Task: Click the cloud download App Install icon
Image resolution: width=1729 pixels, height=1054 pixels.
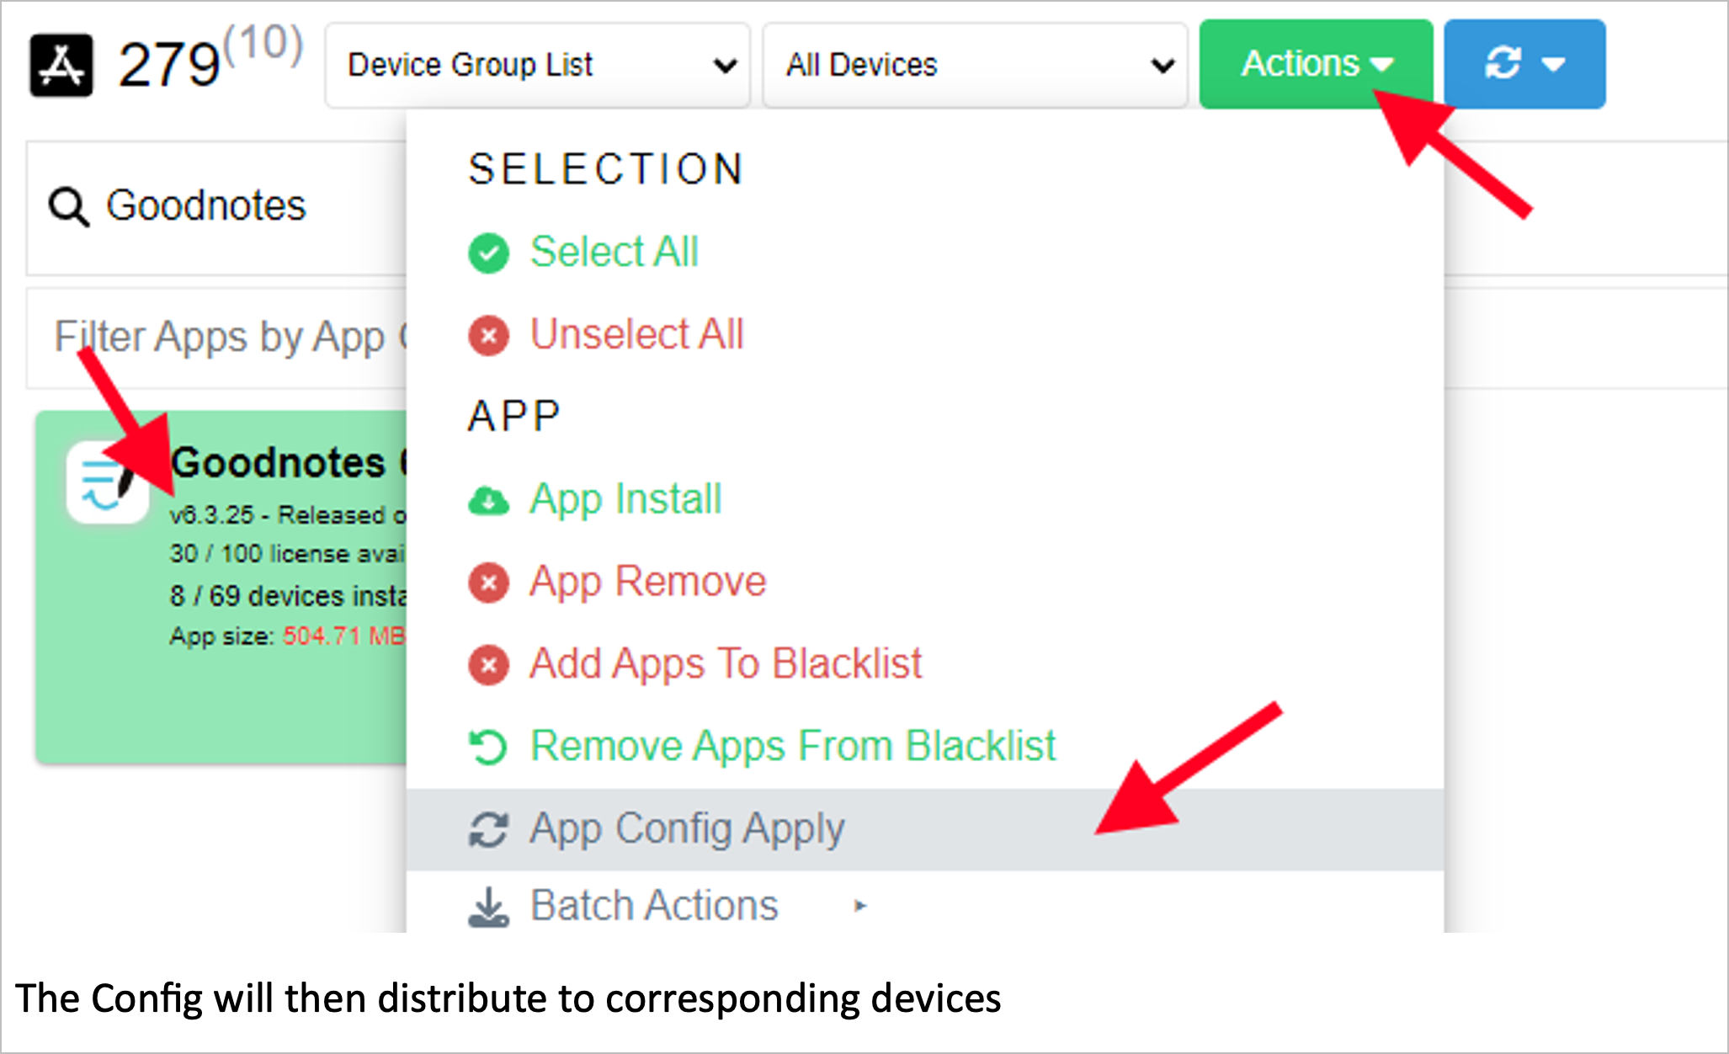Action: (x=489, y=500)
